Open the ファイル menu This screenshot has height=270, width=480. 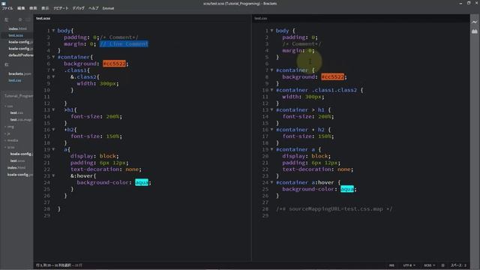click(7, 8)
